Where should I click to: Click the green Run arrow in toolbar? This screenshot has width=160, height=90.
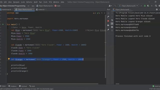click(x=141, y=6)
